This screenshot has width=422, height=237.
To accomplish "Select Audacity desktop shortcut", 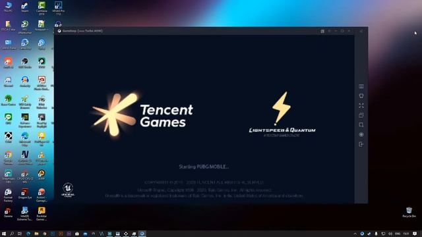I will click(x=25, y=82).
